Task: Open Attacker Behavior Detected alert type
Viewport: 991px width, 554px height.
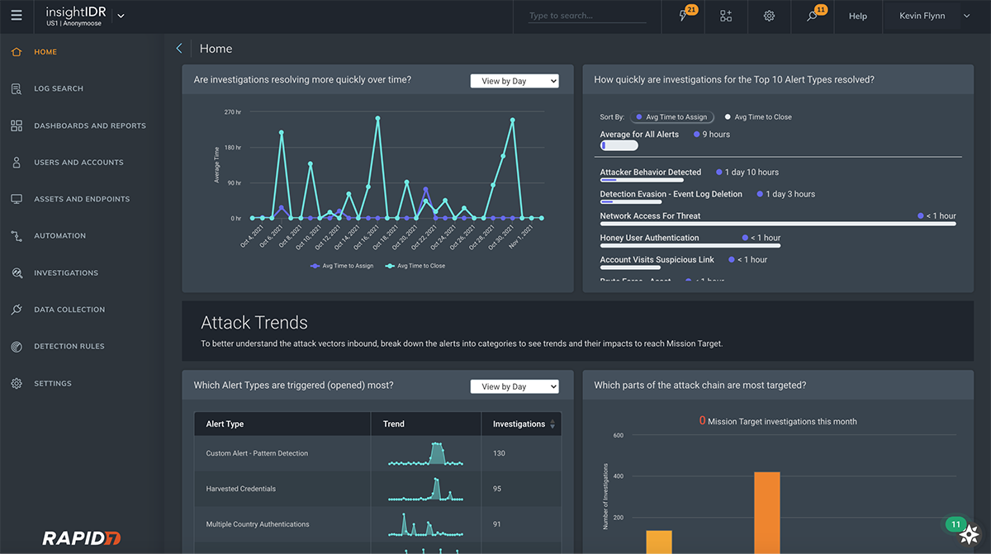Action: coord(651,173)
